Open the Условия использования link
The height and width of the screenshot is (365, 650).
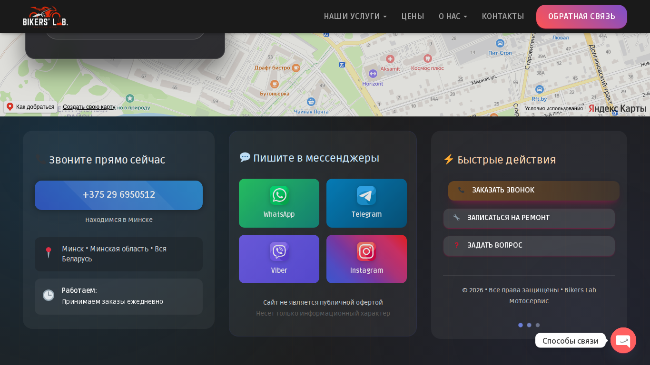click(x=554, y=108)
